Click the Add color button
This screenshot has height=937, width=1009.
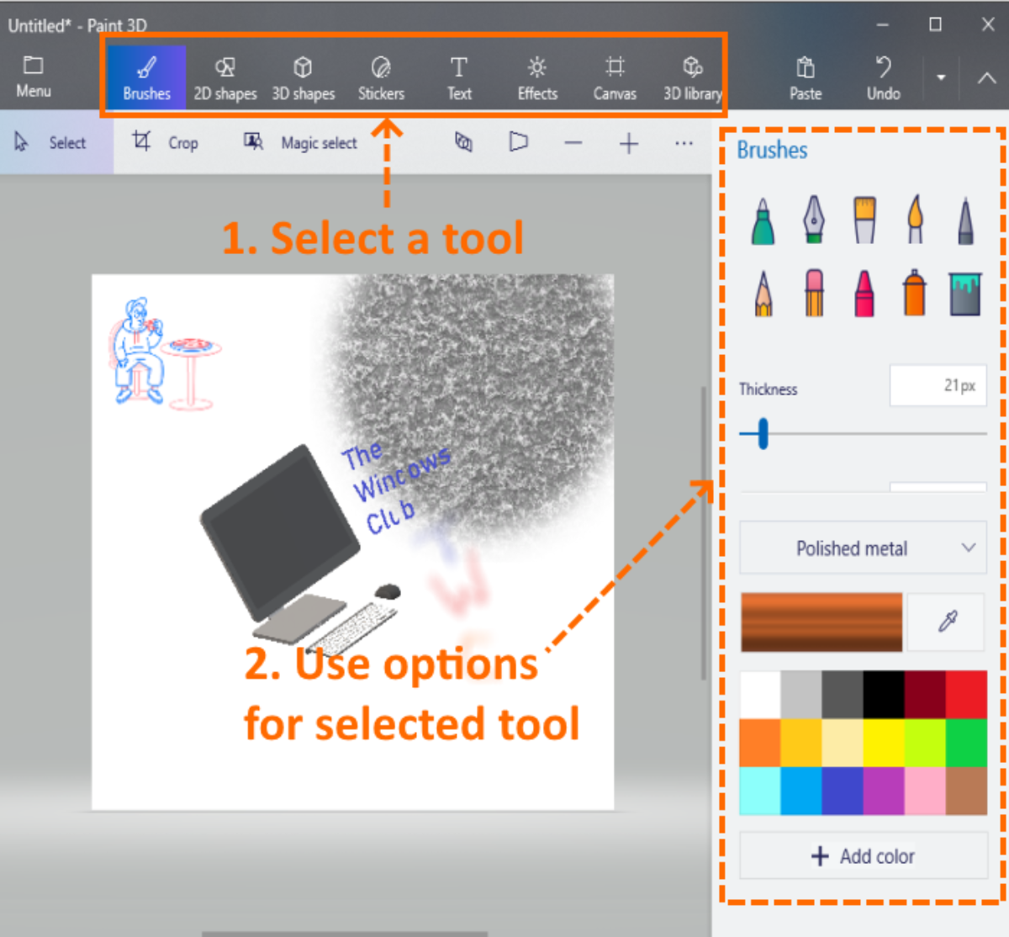[x=863, y=856]
